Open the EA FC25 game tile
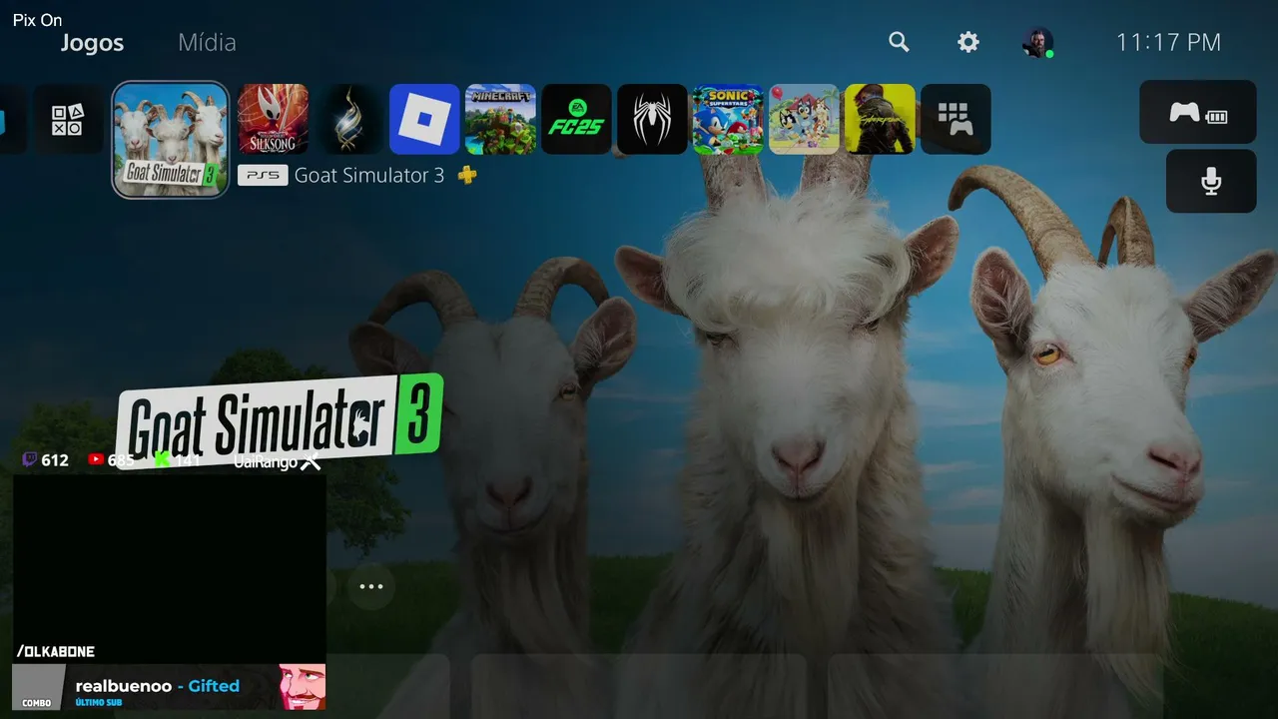1278x719 pixels. pyautogui.click(x=576, y=119)
